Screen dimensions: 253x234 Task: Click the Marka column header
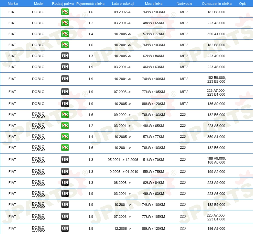pyautogui.click(x=13, y=4)
